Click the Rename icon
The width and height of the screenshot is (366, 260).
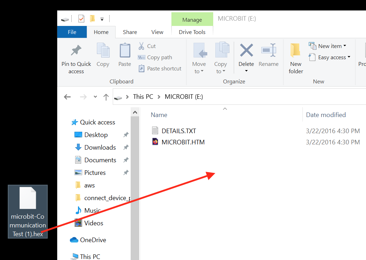(269, 50)
